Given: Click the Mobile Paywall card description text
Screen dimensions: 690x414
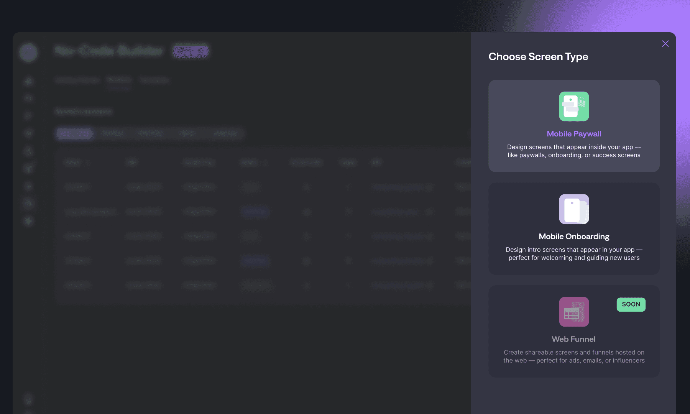Looking at the screenshot, I should click(573, 151).
